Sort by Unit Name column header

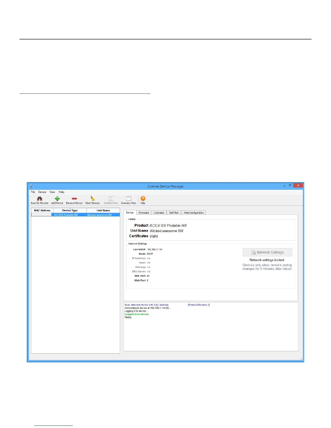(x=103, y=210)
